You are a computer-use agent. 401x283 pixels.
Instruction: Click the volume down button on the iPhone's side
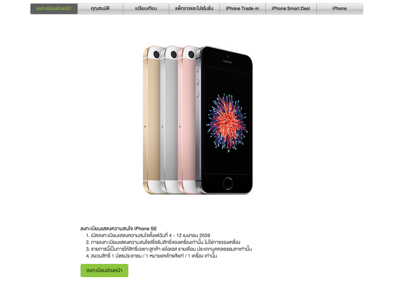(197, 94)
